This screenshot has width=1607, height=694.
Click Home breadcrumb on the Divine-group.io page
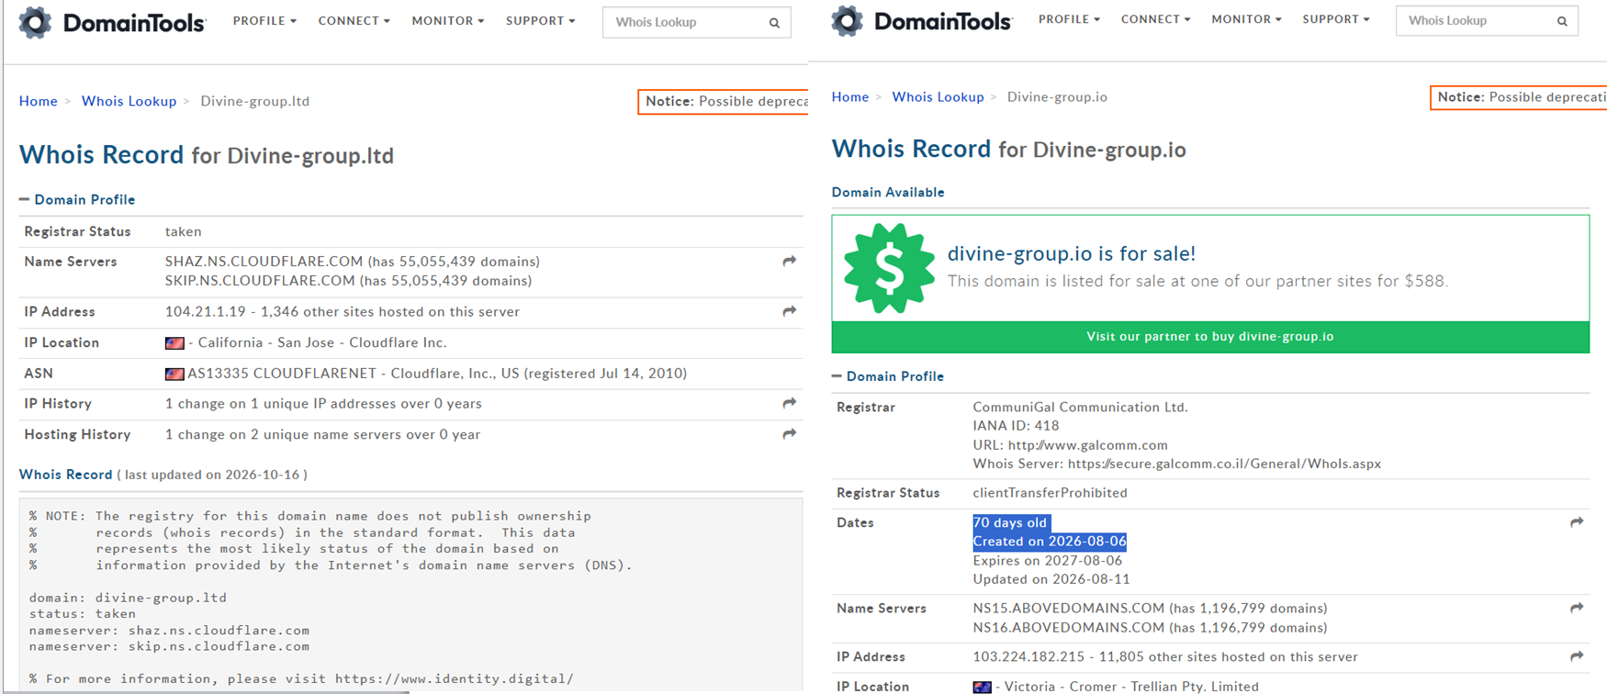point(850,96)
